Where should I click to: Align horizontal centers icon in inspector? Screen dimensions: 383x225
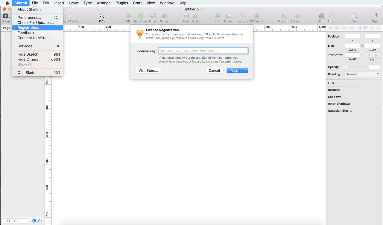pyautogui.click(x=352, y=28)
